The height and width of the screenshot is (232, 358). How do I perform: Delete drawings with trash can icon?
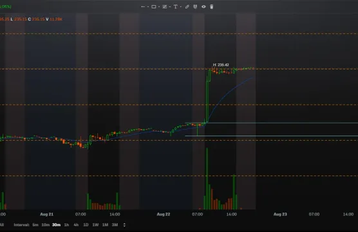[x=212, y=7]
